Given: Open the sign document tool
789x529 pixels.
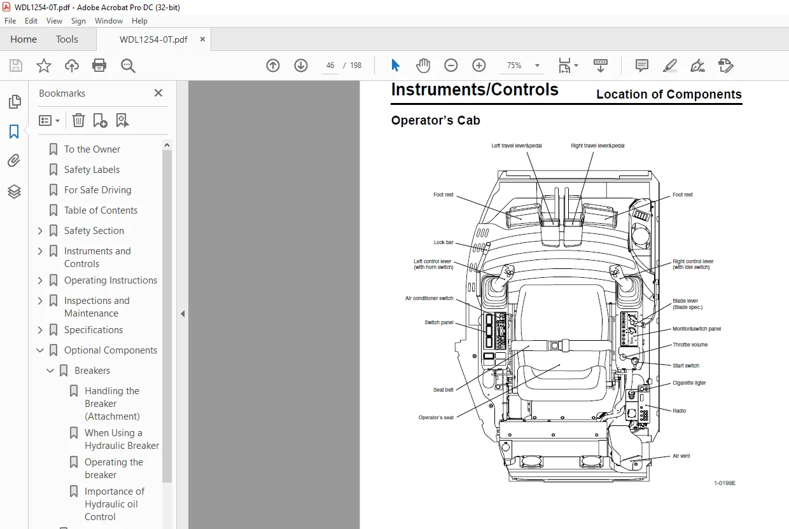Looking at the screenshot, I should [x=698, y=65].
